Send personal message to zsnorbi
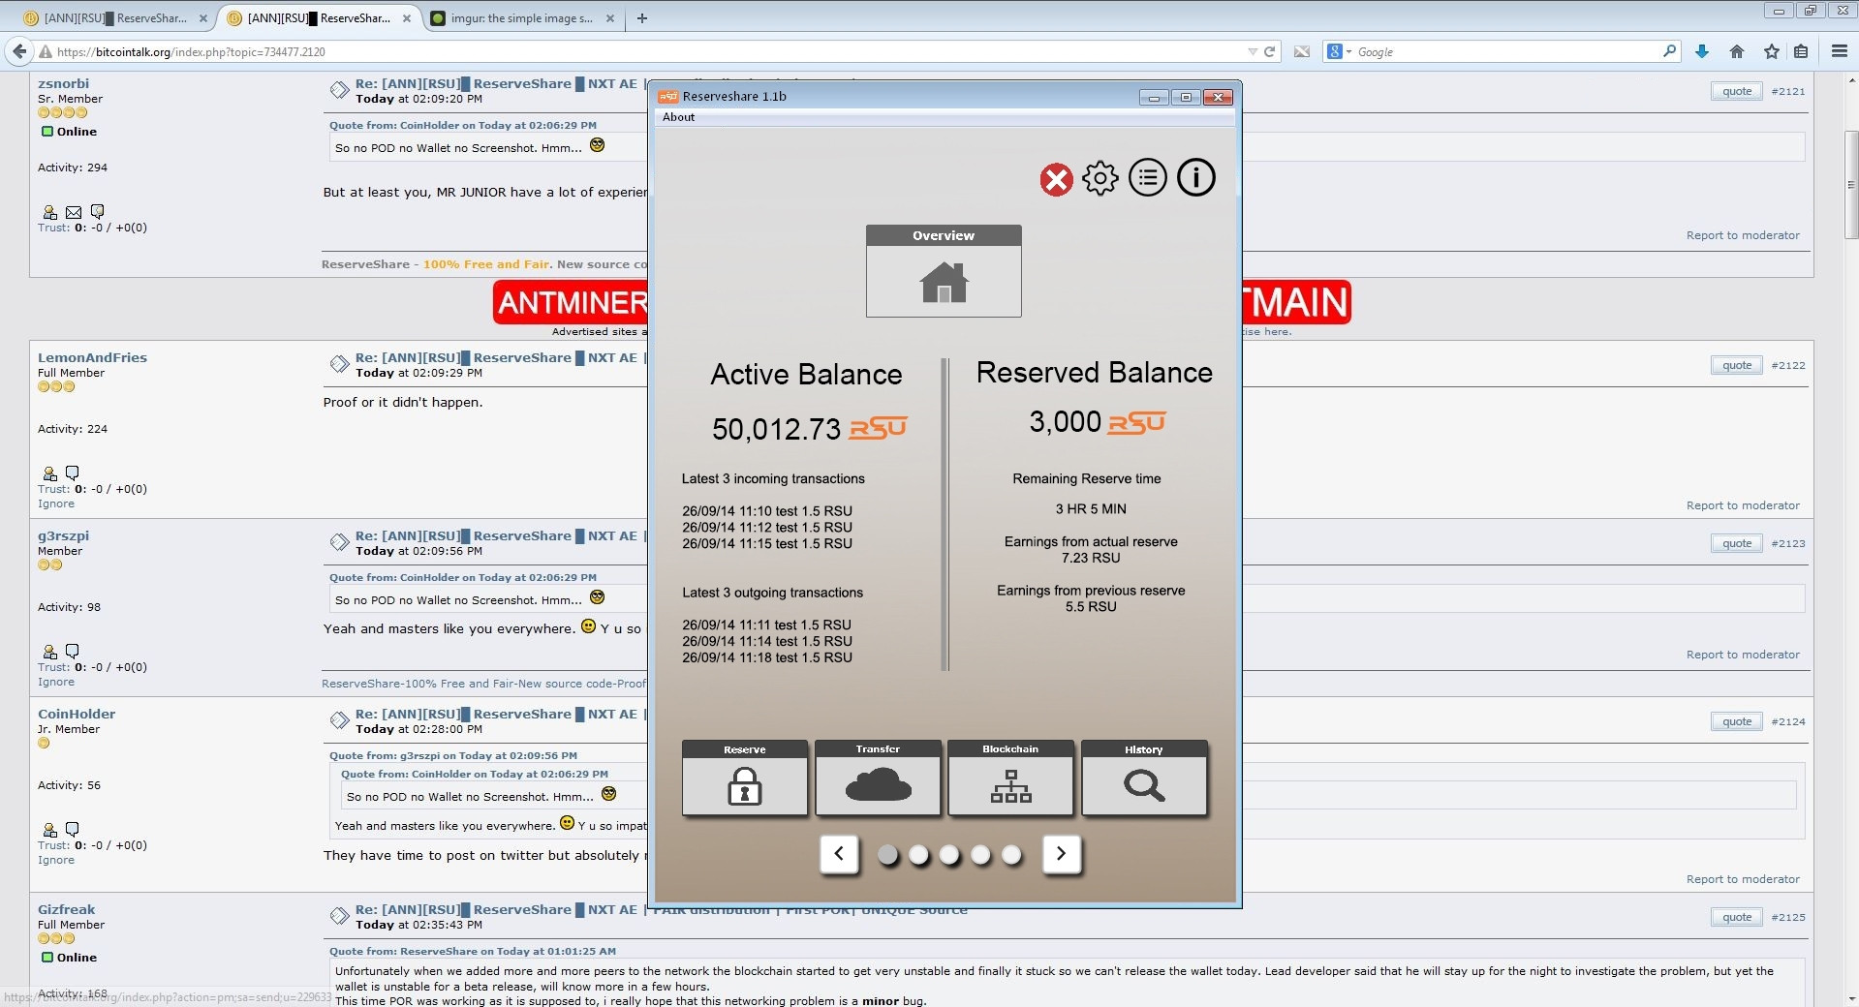The width and height of the screenshot is (1859, 1007). [x=97, y=211]
